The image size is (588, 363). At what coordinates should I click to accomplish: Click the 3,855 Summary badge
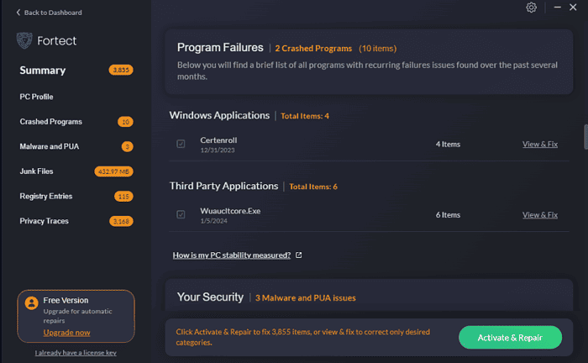[x=121, y=70]
